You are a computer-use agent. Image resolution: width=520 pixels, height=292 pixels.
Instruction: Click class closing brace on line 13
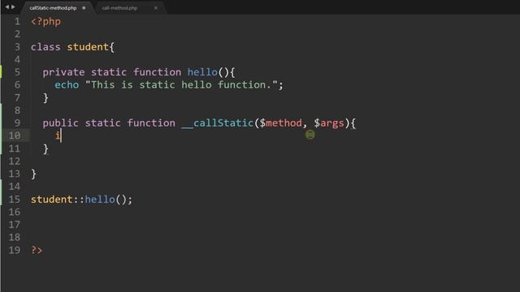coord(33,174)
